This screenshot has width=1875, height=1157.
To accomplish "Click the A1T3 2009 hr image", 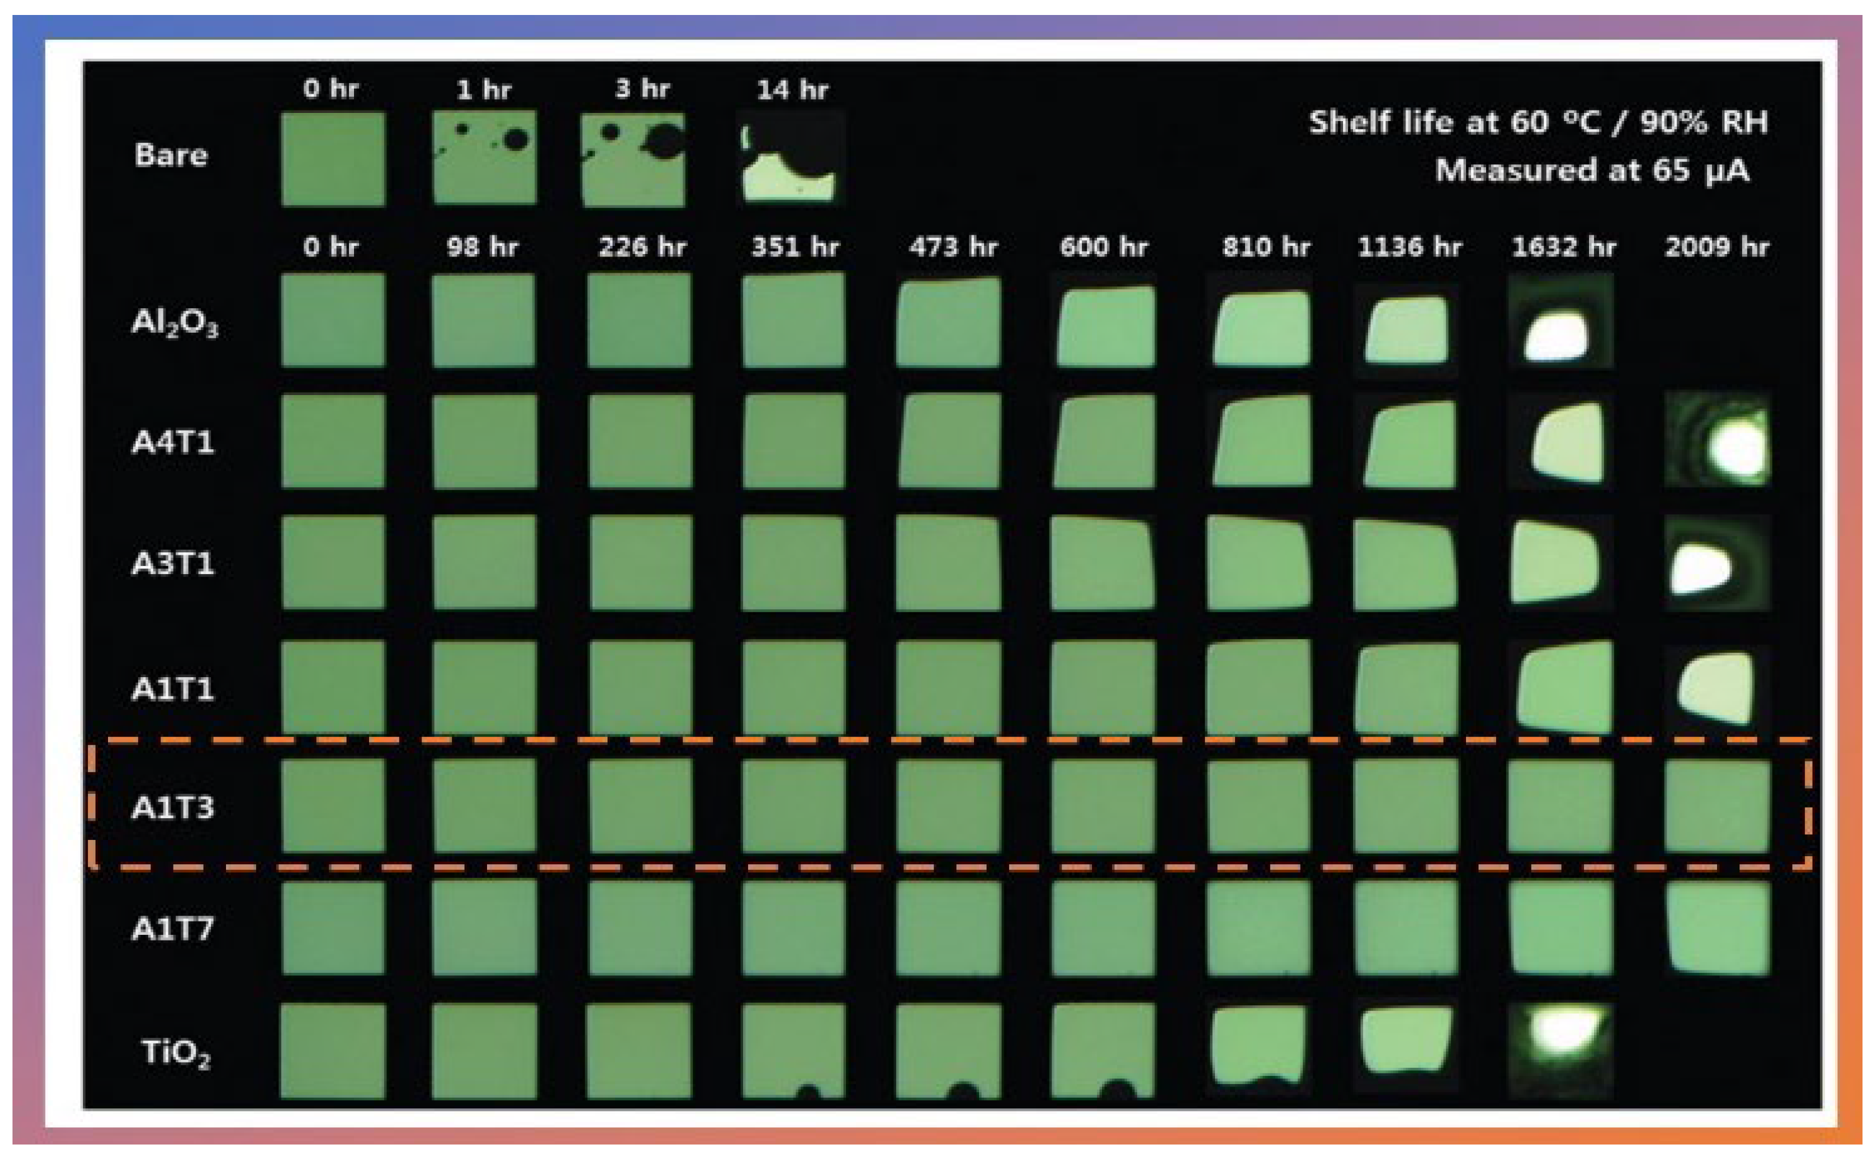I will coord(1718,806).
